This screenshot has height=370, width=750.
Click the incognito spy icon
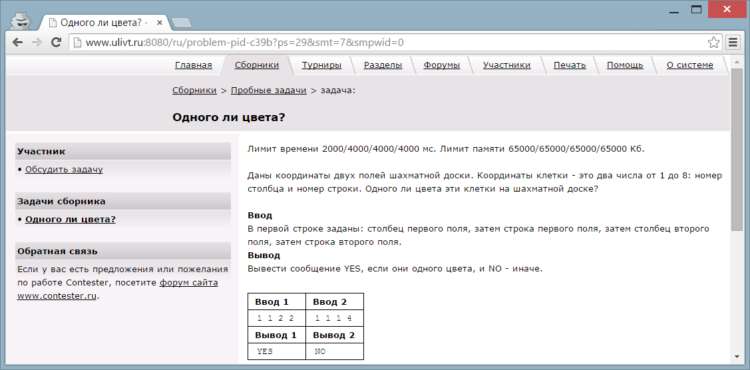tap(21, 21)
